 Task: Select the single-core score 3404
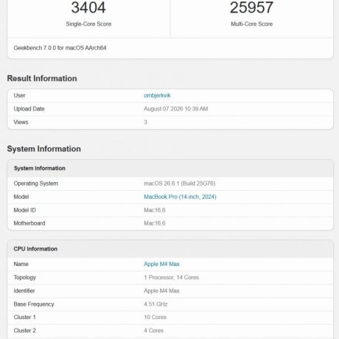point(88,7)
